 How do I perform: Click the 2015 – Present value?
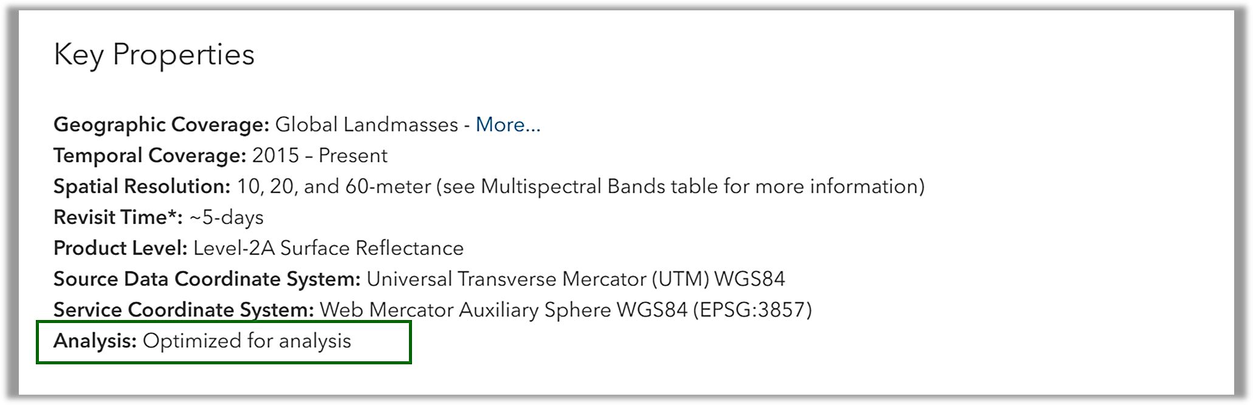click(320, 155)
